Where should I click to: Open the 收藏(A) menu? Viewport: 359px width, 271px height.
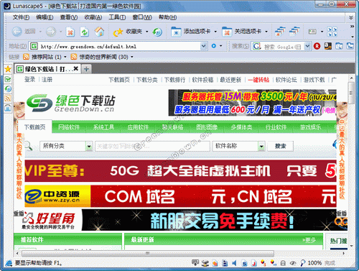[x=93, y=17]
